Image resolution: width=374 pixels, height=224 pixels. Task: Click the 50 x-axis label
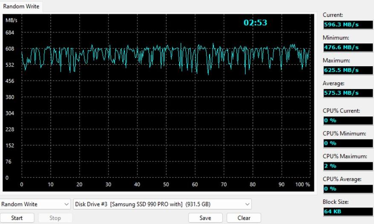166,185
